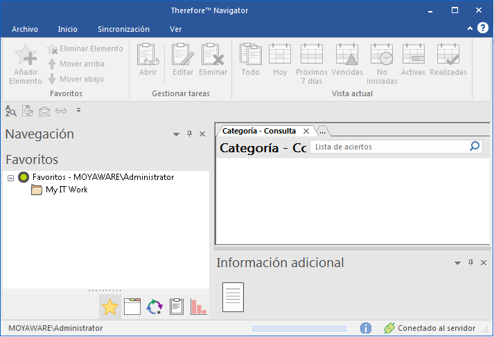Screen dimensions: 494x337
Task: Open the Ver ribbon tab
Action: [x=175, y=29]
